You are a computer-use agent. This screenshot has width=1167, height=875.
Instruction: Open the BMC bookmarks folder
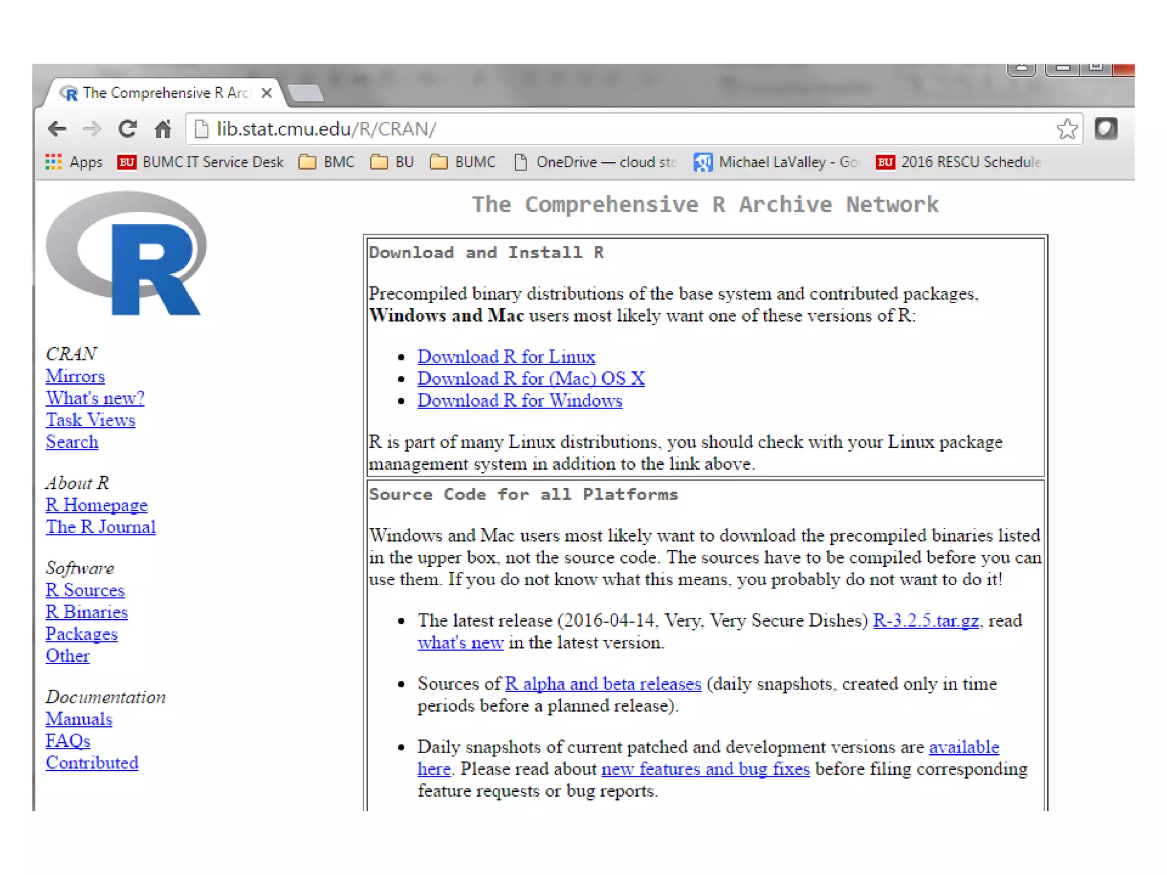[x=327, y=162]
